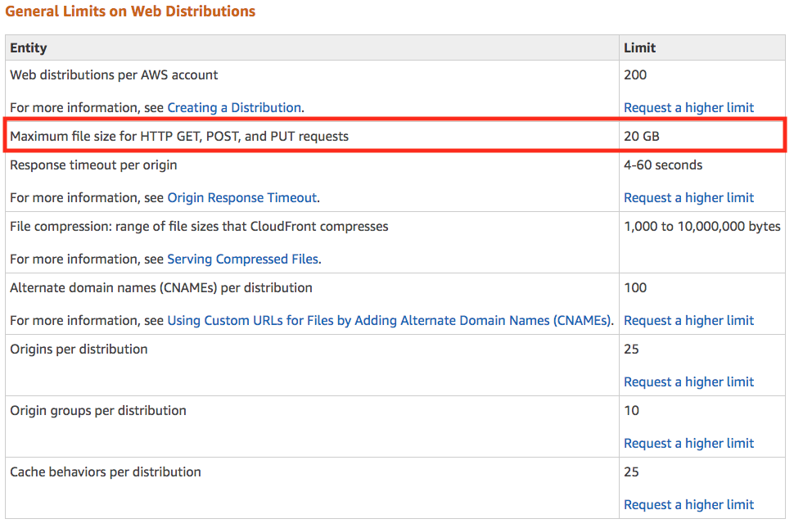Select the highlighted 20 GB limit value
The width and height of the screenshot is (794, 528).
pos(641,136)
